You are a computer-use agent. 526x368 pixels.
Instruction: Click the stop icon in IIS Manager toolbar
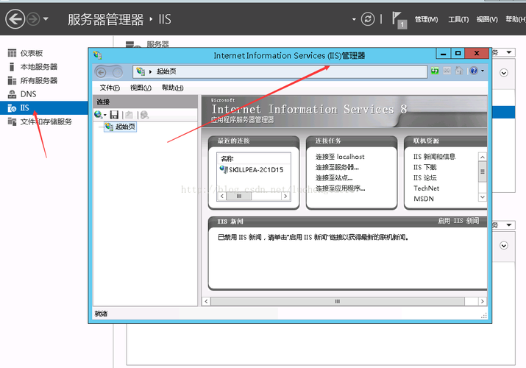point(447,71)
